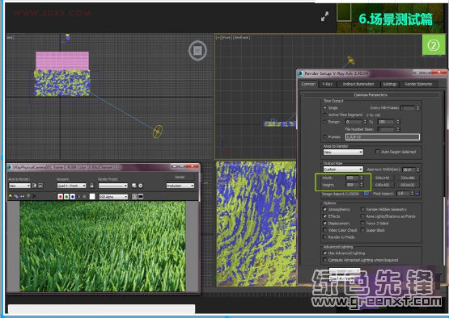Switch to the V-Ray tab
The width and height of the screenshot is (449, 318).
coord(328,84)
